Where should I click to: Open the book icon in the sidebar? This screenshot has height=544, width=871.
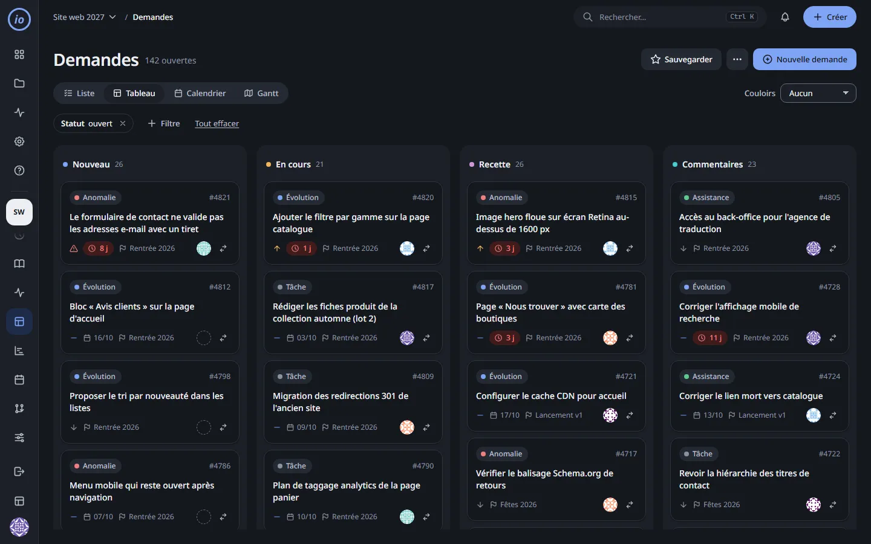(19, 264)
